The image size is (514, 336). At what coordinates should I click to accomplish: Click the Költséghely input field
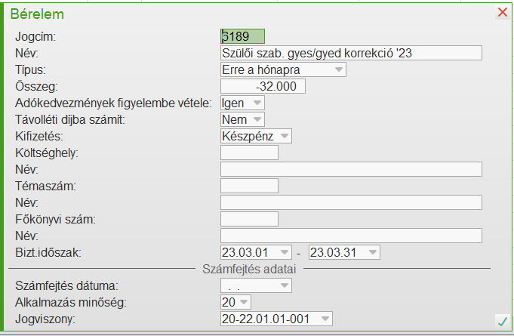(249, 153)
